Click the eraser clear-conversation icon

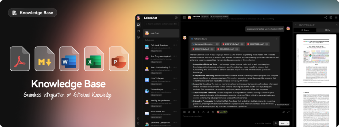click(x=284, y=112)
